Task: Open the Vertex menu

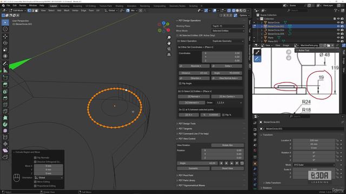Action: coord(75,10)
